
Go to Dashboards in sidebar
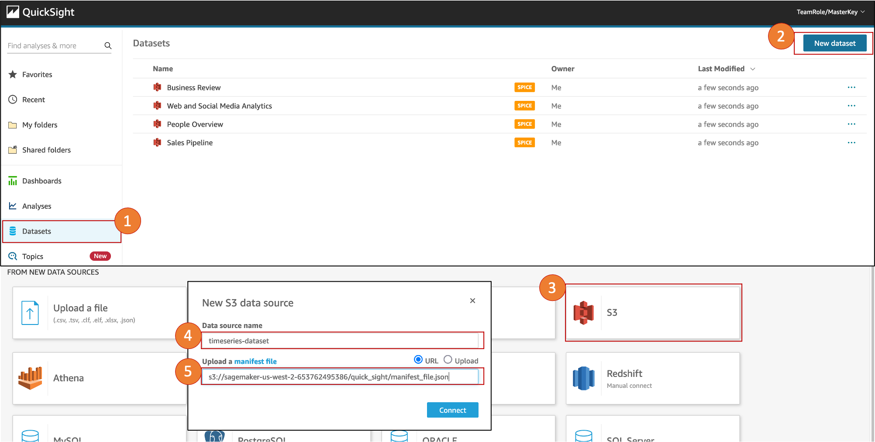coord(42,181)
